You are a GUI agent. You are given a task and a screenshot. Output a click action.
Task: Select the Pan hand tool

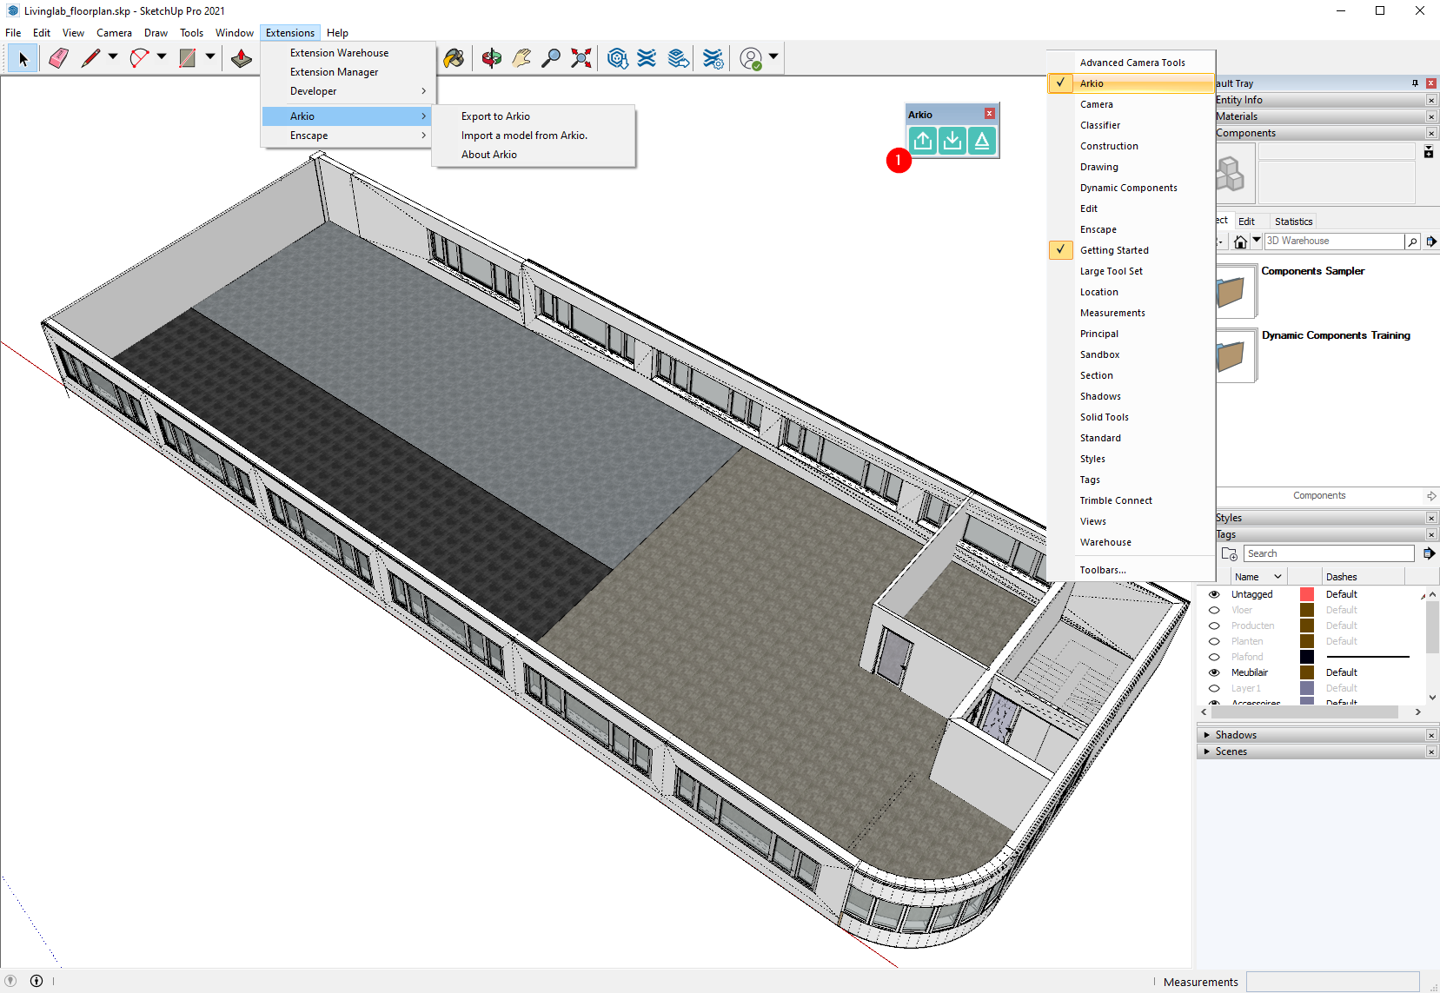pos(521,58)
